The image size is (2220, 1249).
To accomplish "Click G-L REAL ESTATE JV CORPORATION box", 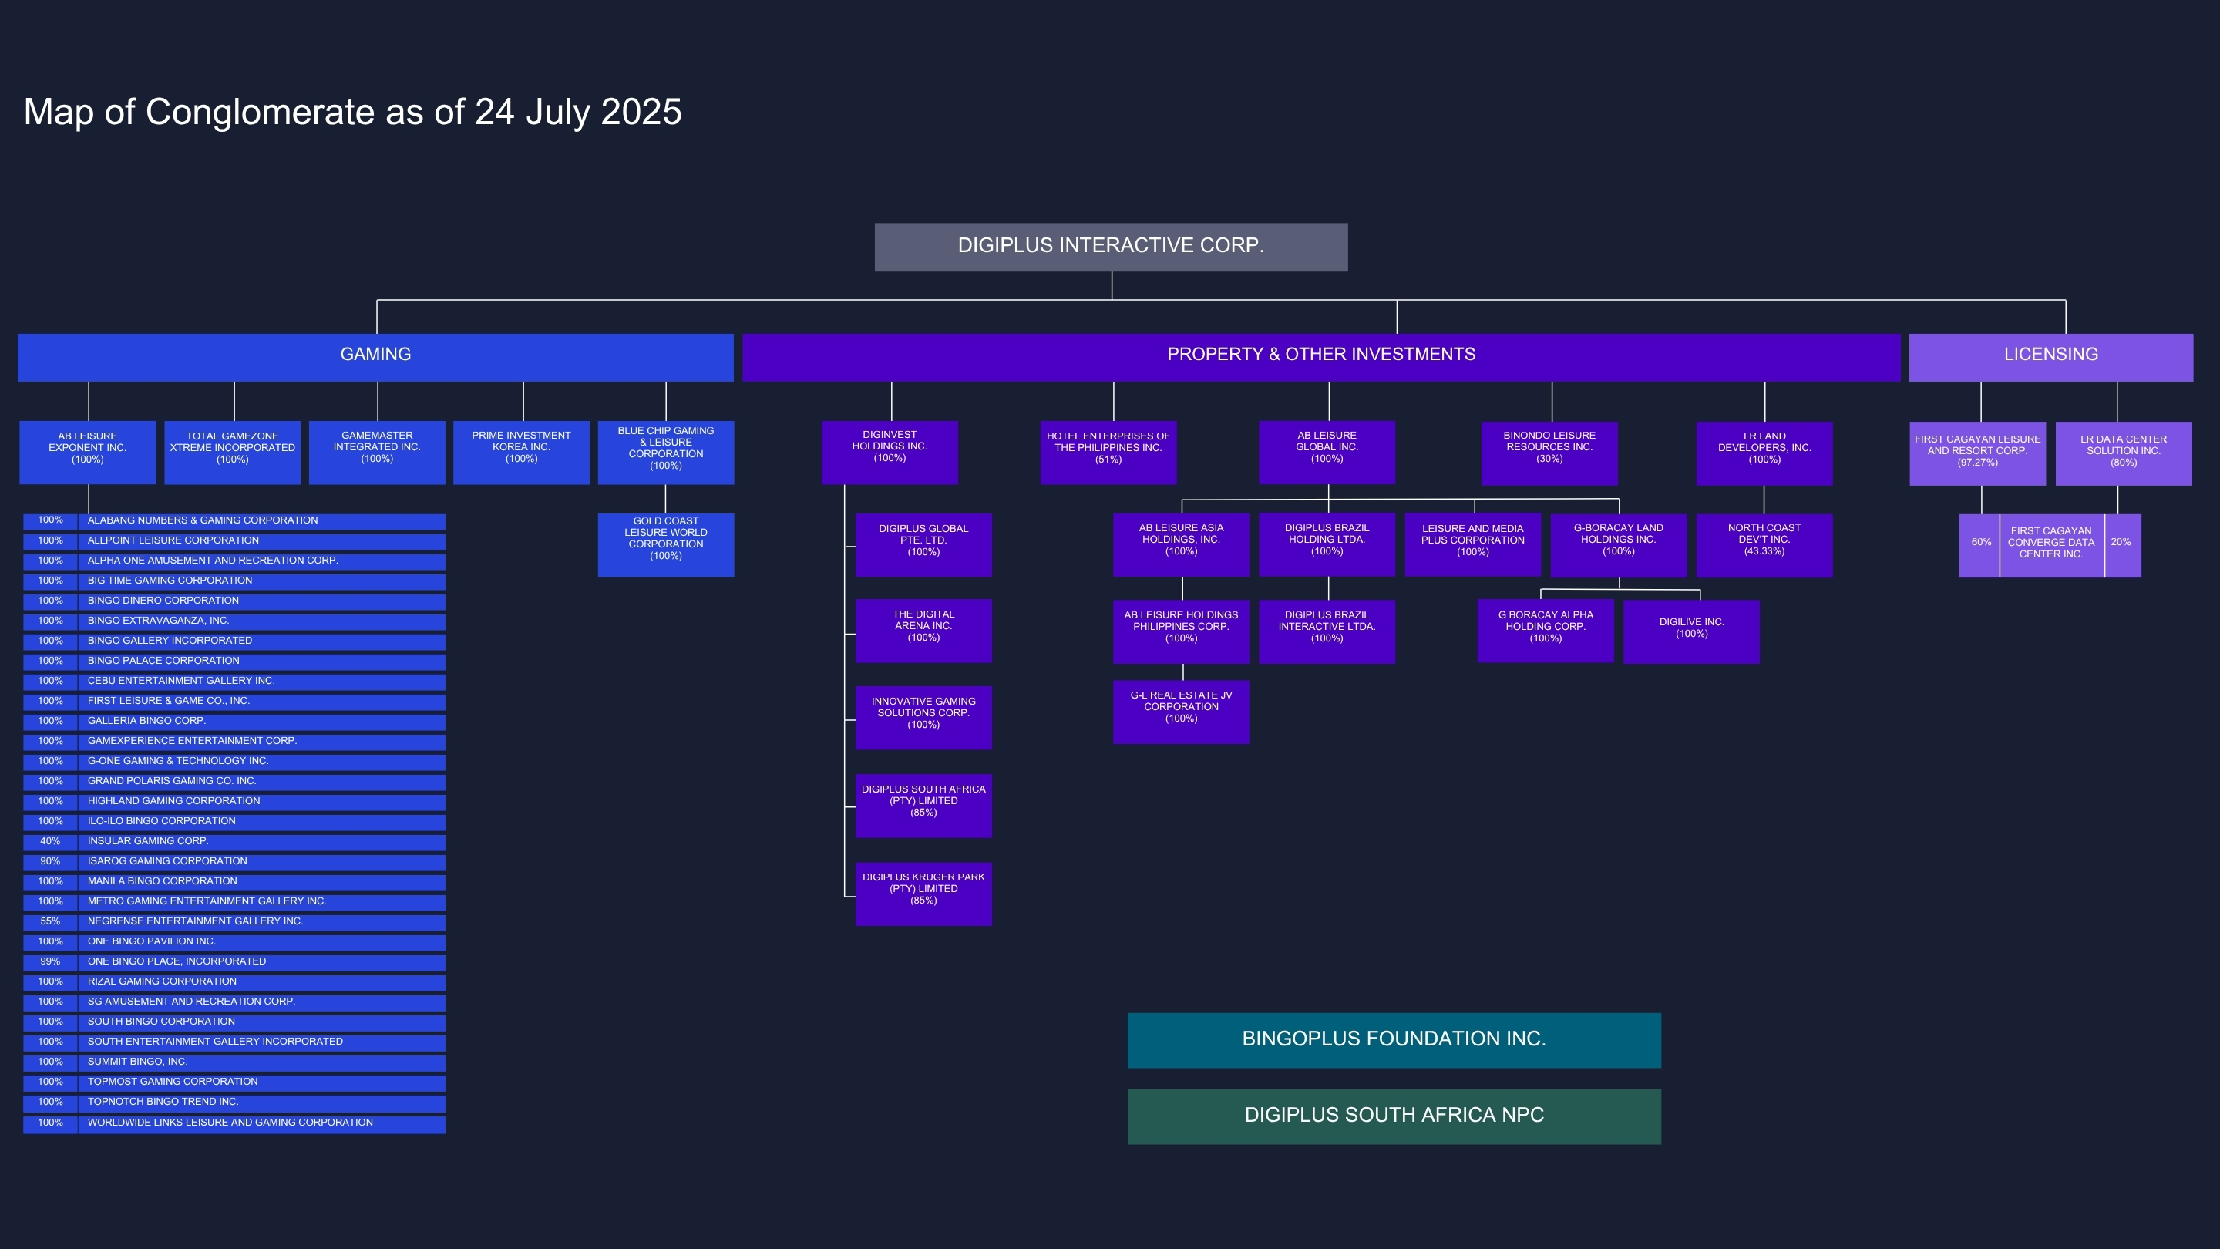I will tap(1182, 712).
